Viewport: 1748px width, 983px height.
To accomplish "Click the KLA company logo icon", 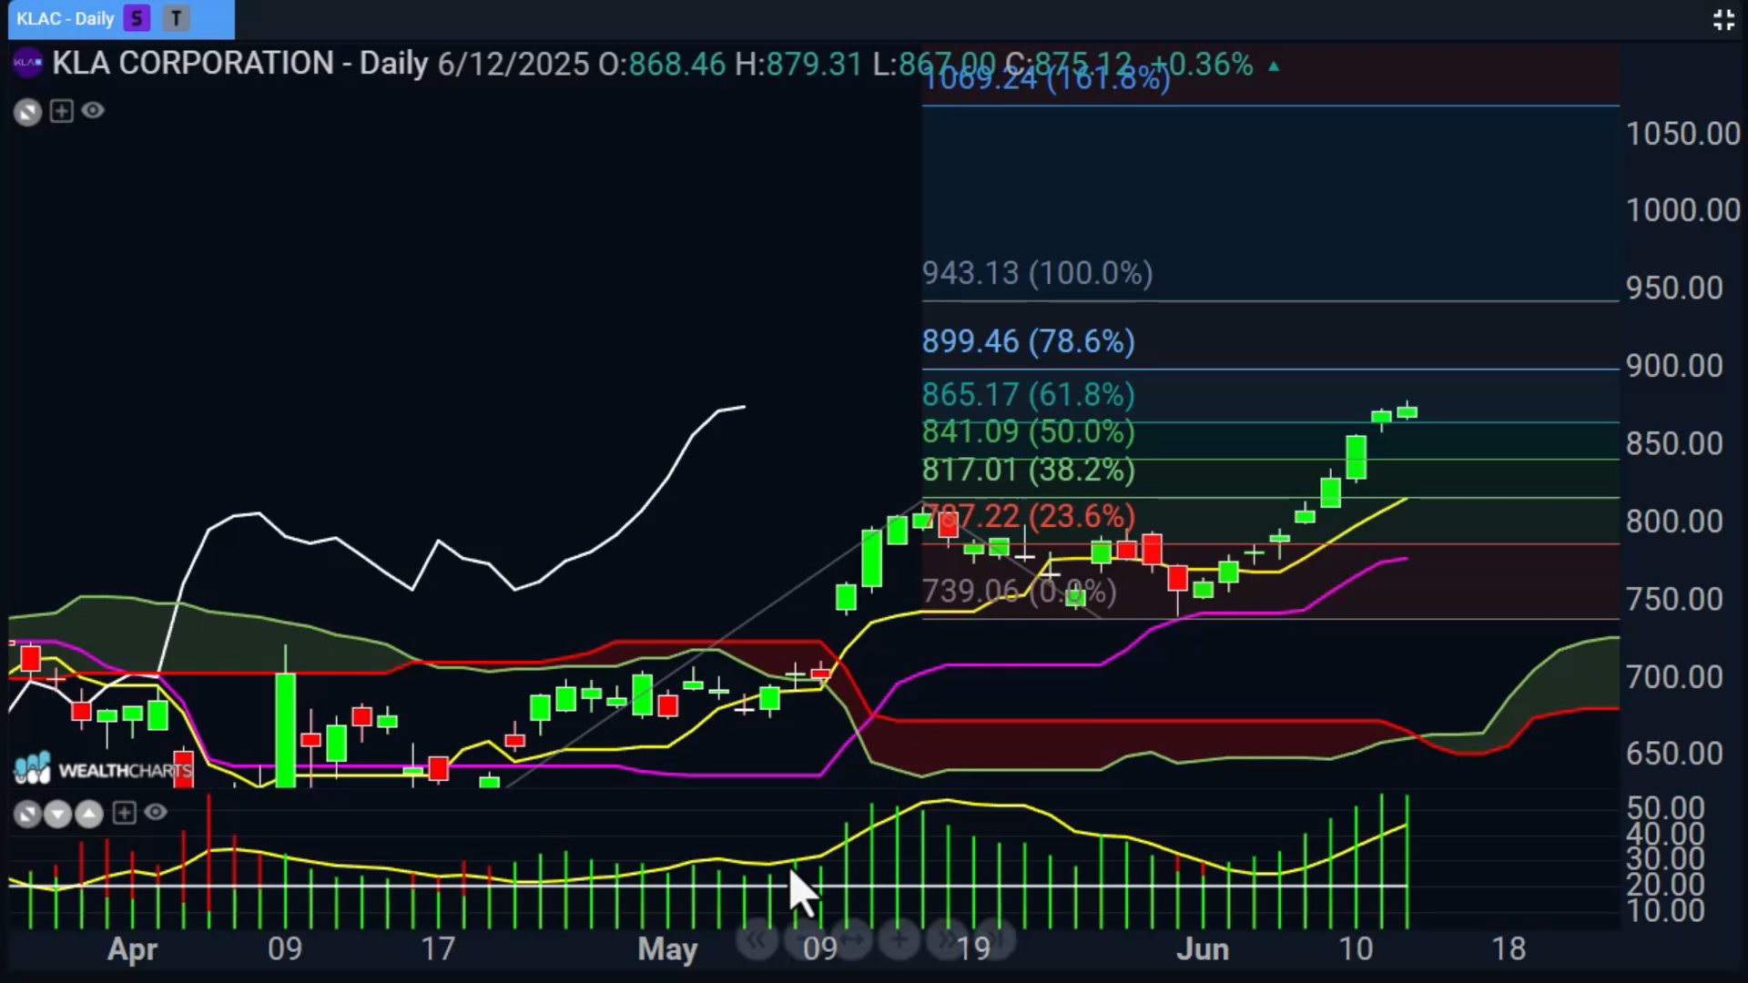I will (27, 63).
